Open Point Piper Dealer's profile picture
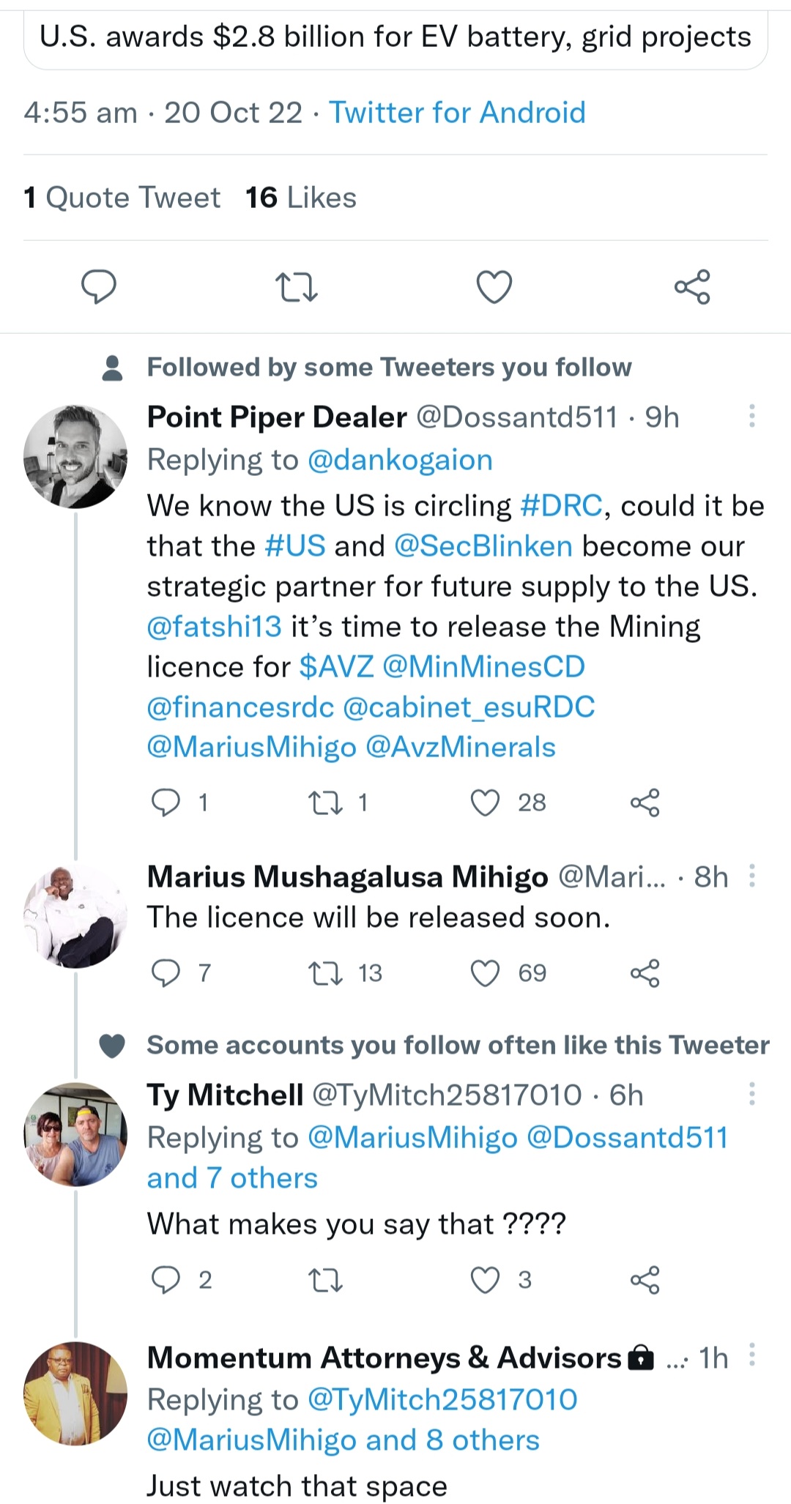791x1504 pixels. coord(75,456)
